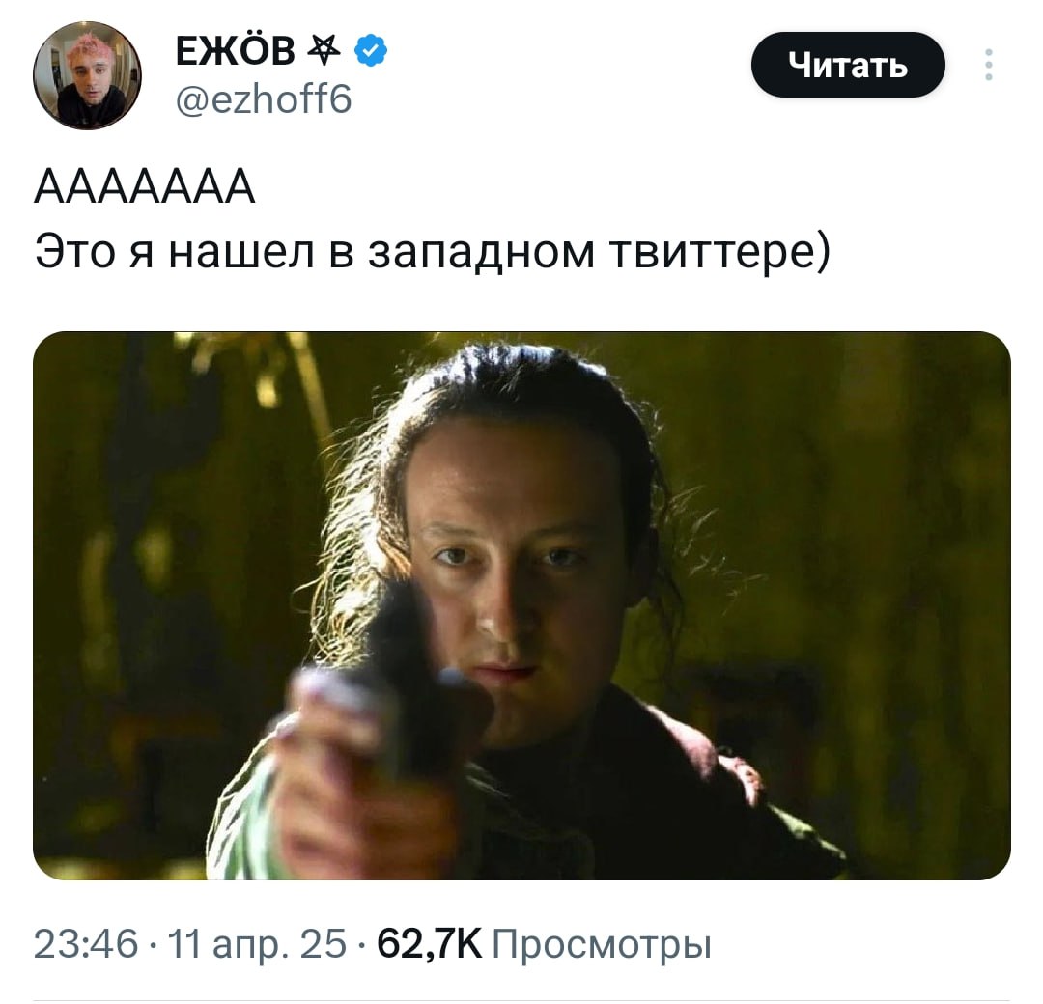This screenshot has height=1004, width=1043.
Task: Click the 23:46 timestamp
Action: coord(86,943)
